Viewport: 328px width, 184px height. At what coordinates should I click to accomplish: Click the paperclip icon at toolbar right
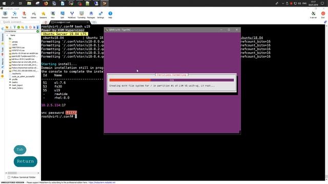click(x=325, y=22)
